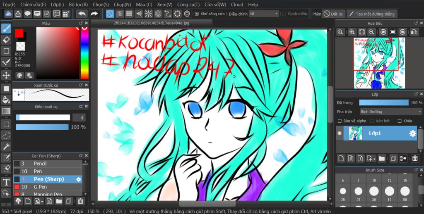Screen dimensions: 424x214
Task: Click the canvas horizontal scrollbar
Action: pyautogui.click(x=207, y=204)
